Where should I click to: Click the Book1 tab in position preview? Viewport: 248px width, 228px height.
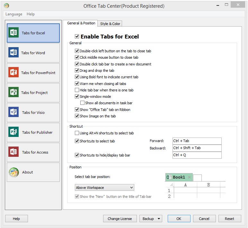(179, 177)
